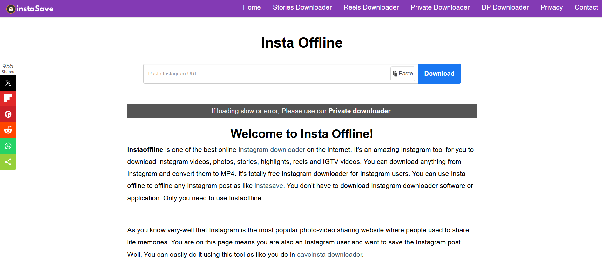Share via the Pinterest icon

[x=8, y=114]
